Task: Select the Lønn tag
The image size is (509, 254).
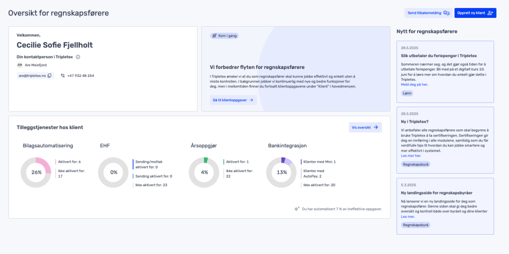Action: pyautogui.click(x=407, y=93)
